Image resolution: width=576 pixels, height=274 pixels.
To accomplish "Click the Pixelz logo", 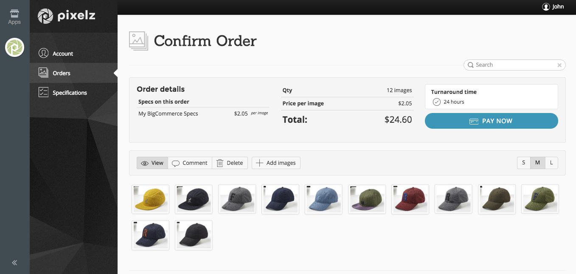I will [66, 16].
